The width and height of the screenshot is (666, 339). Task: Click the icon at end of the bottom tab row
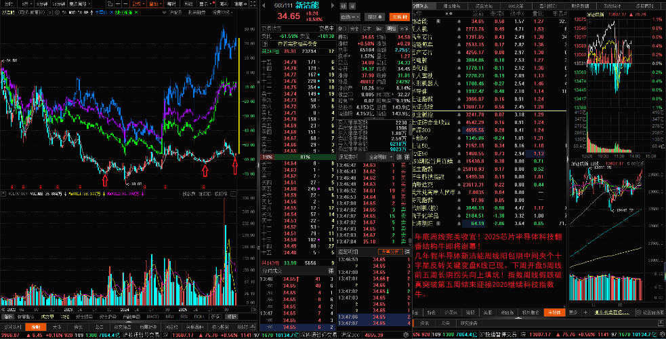[x=252, y=327]
